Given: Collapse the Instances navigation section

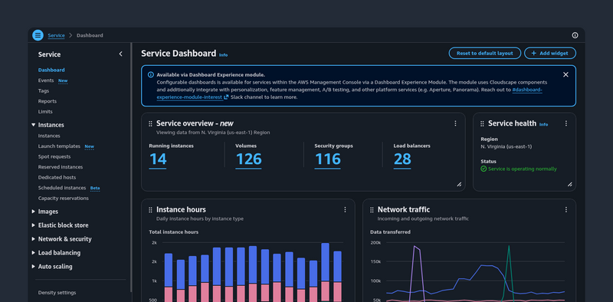Looking at the screenshot, I should point(33,125).
